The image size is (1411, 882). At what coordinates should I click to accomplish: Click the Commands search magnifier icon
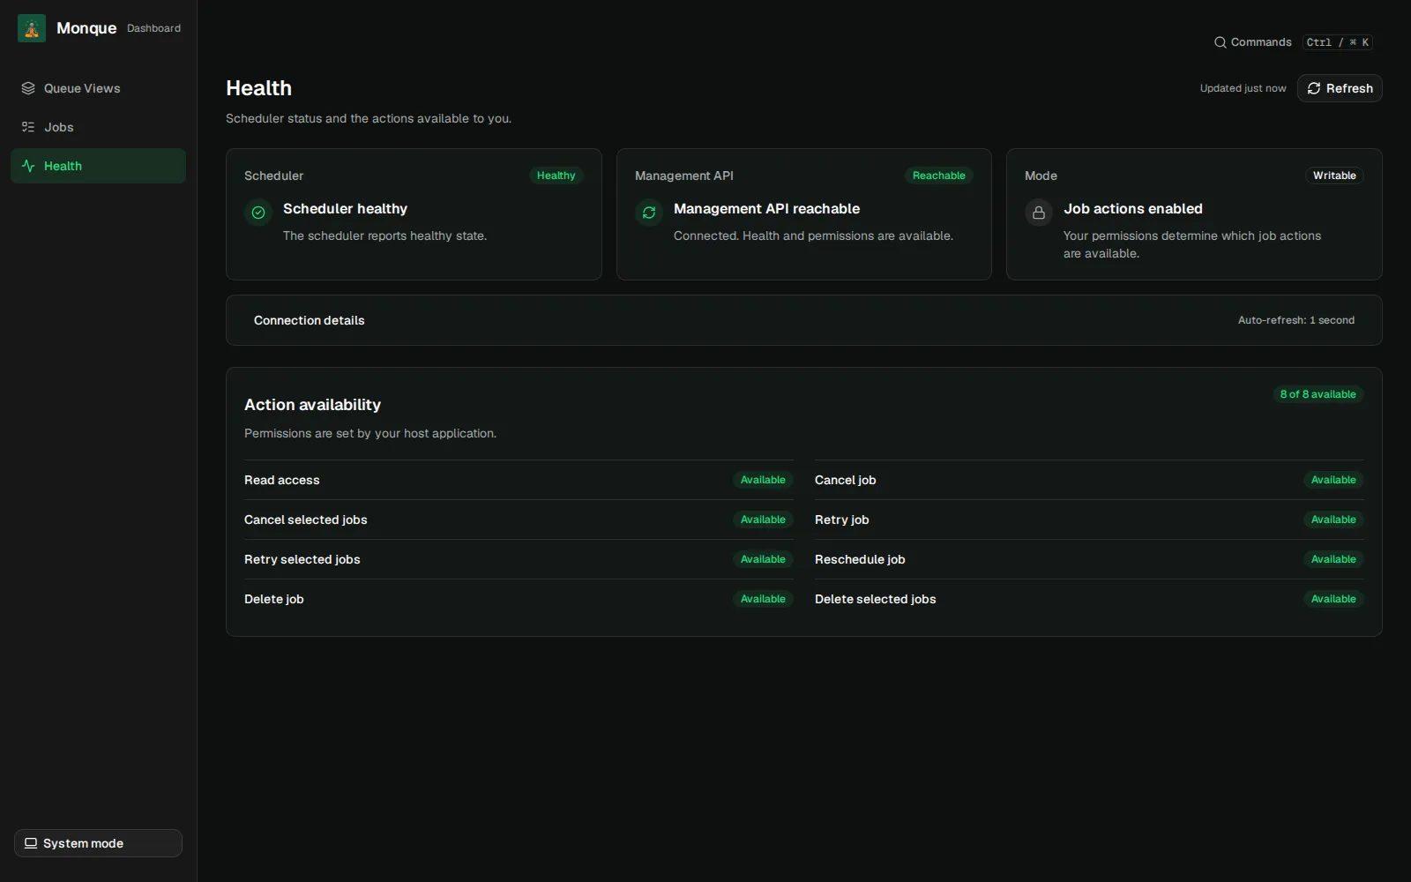1221,42
